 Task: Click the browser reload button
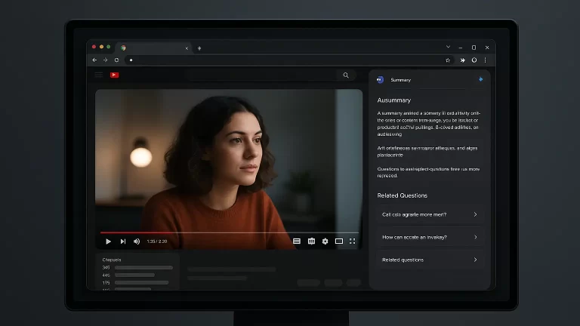pos(116,60)
